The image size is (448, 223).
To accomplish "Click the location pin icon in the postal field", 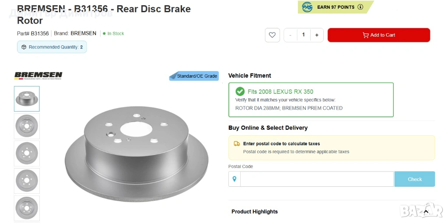I will [234, 179].
